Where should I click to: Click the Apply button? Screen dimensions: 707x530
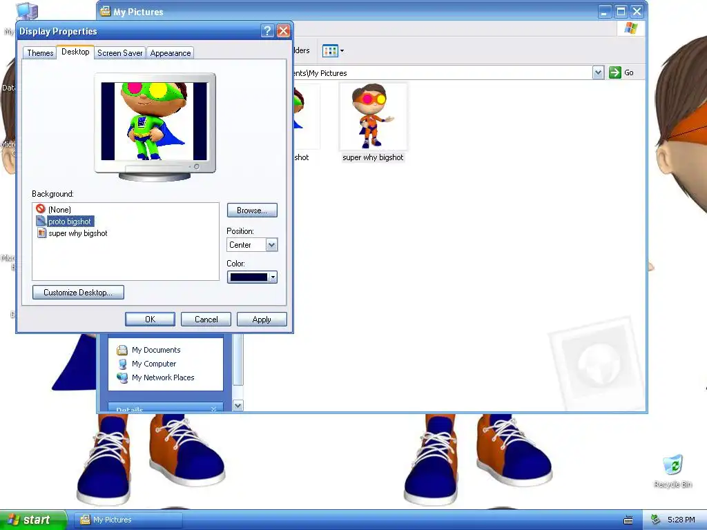pos(262,319)
